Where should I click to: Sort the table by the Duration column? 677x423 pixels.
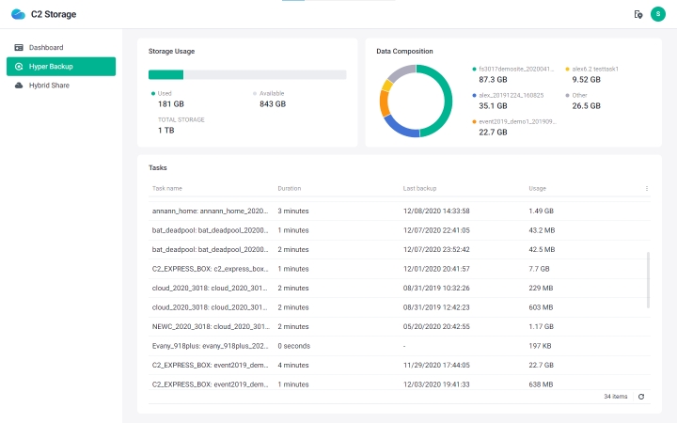(x=290, y=188)
